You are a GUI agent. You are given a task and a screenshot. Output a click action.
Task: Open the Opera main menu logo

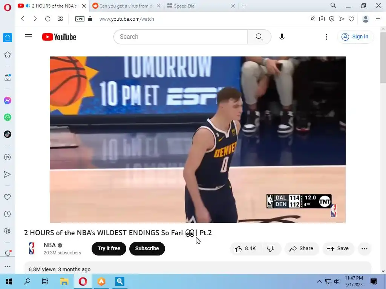pos(8,8)
